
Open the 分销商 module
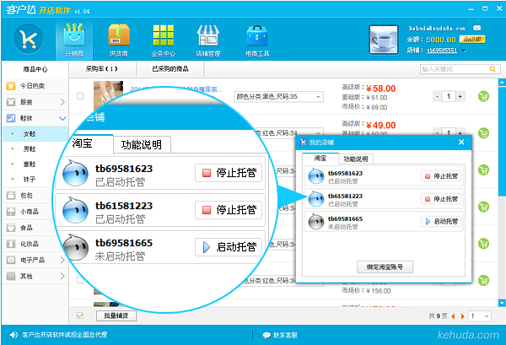click(x=74, y=40)
